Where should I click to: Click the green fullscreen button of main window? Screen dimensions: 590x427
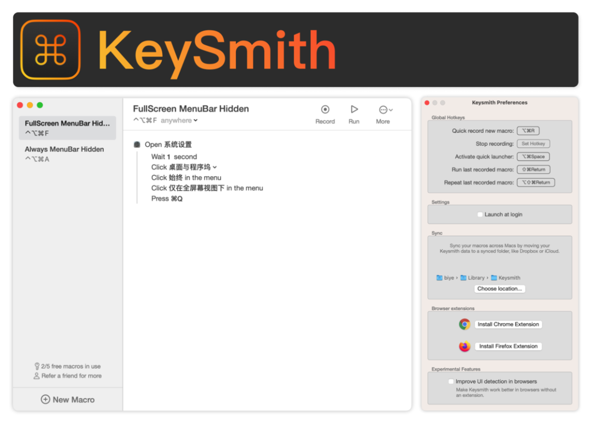click(40, 105)
